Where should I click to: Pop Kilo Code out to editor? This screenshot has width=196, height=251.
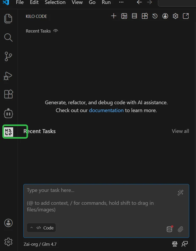pos(186,16)
